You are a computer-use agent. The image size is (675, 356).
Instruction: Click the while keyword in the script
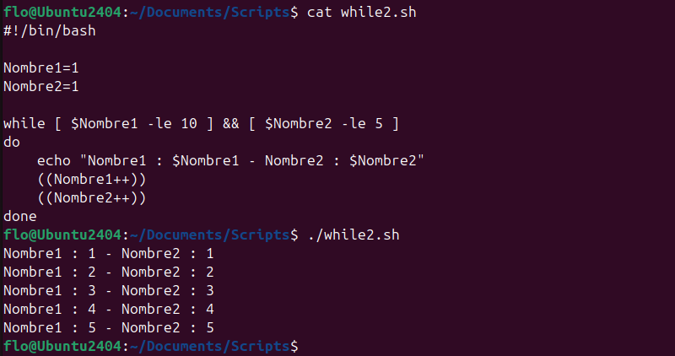coord(24,123)
